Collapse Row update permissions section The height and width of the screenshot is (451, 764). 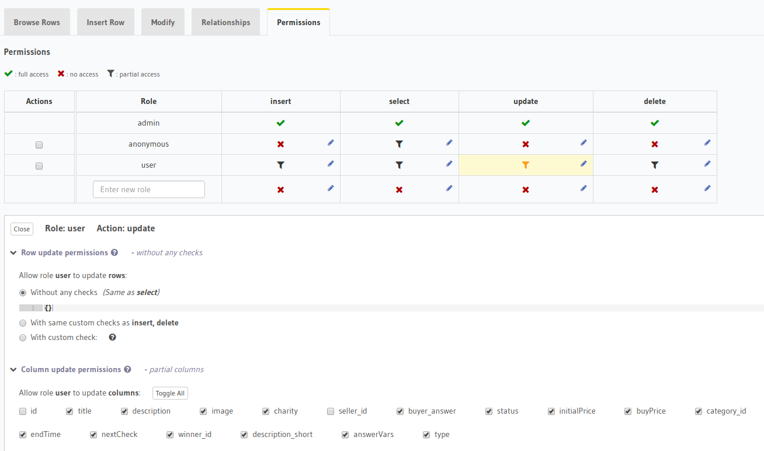(13, 253)
